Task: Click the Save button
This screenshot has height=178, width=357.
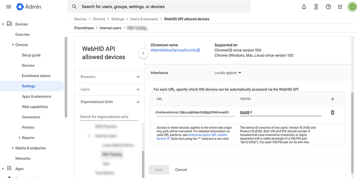Action: point(159,169)
